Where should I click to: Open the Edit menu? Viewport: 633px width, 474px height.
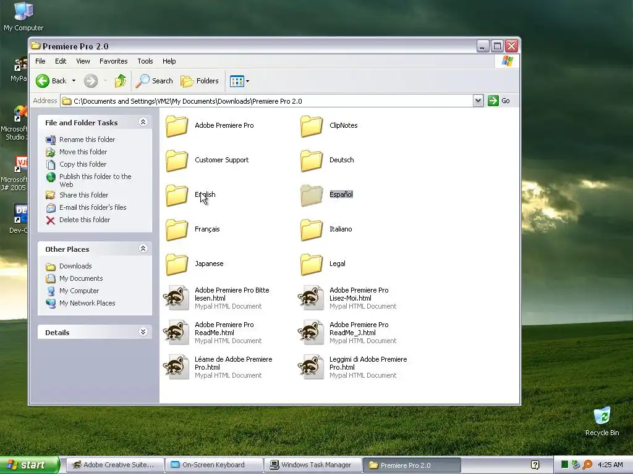click(x=61, y=61)
